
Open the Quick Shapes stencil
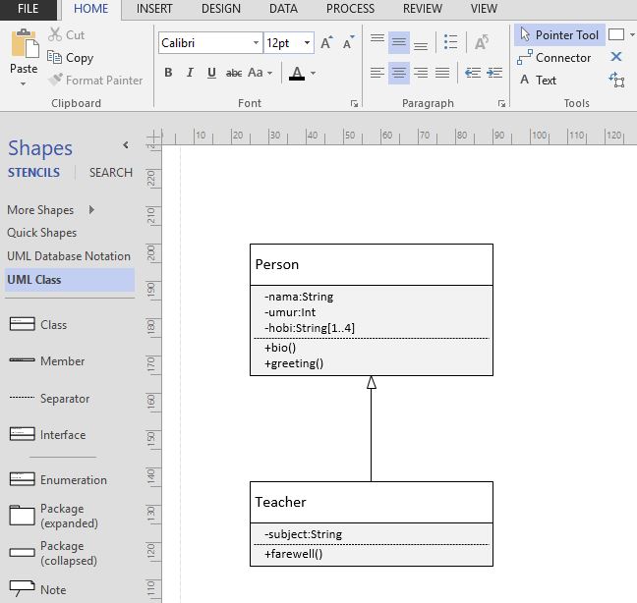coord(42,233)
